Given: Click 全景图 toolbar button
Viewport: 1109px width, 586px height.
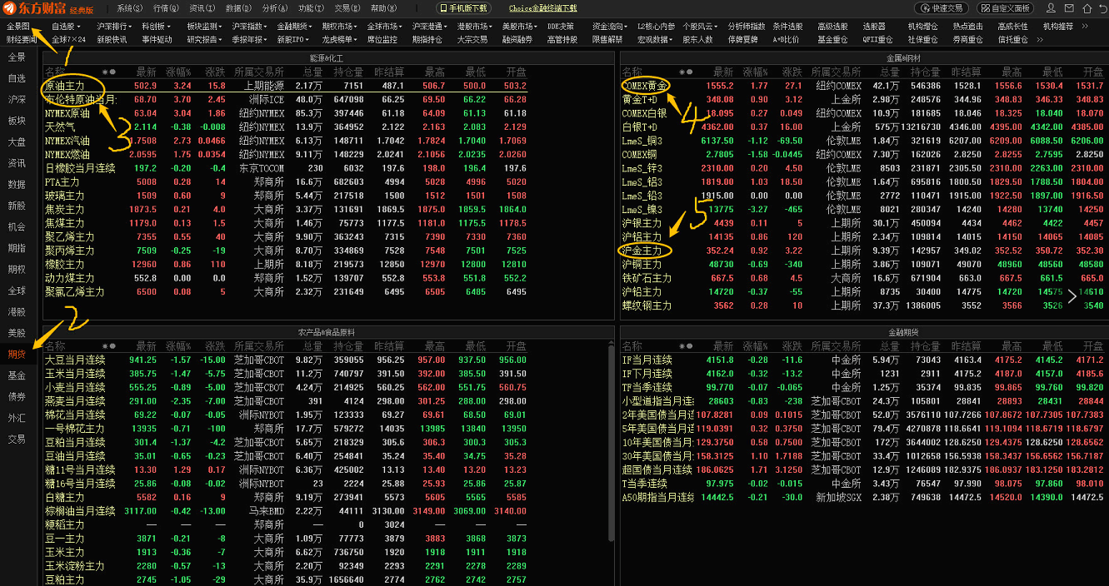Looking at the screenshot, I should point(18,27).
